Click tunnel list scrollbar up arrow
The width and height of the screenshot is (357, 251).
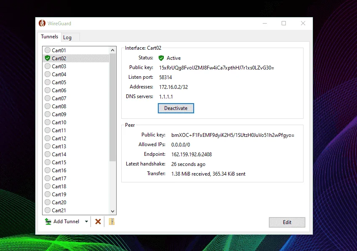[112, 50]
